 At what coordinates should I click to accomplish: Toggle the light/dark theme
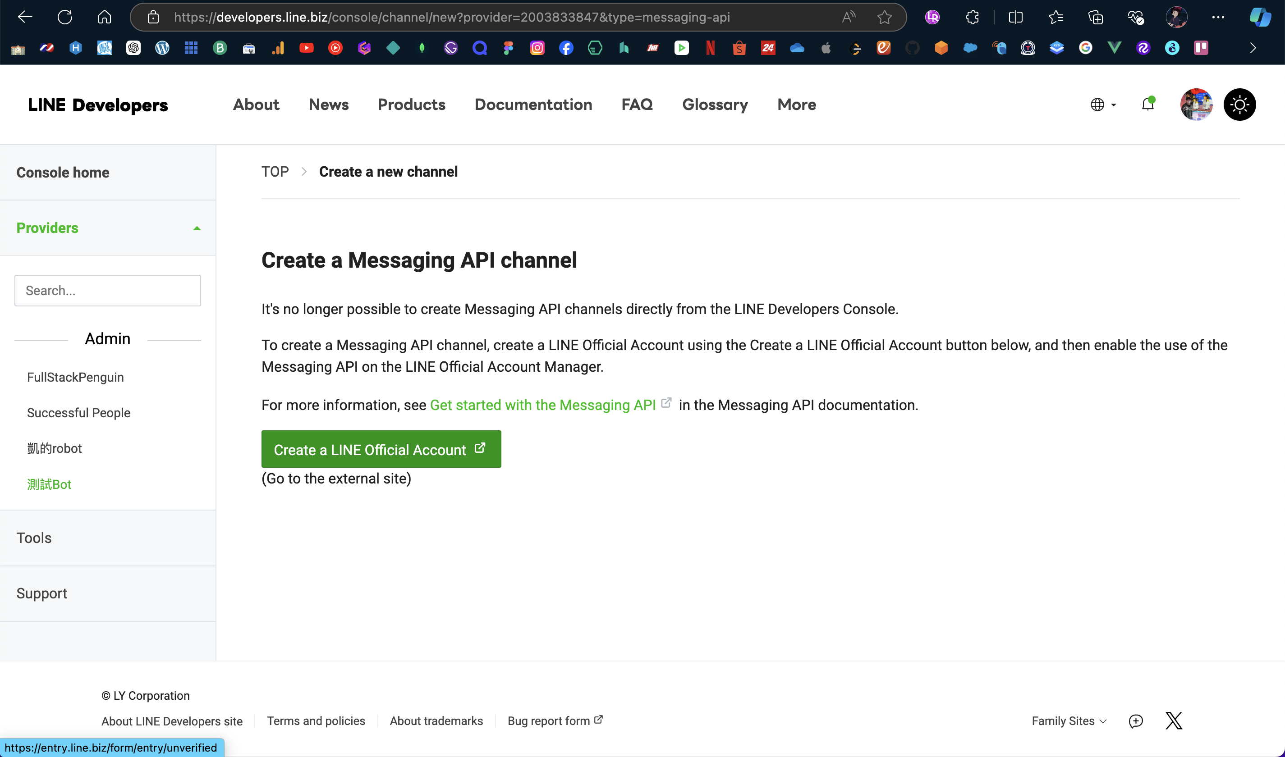click(1239, 104)
